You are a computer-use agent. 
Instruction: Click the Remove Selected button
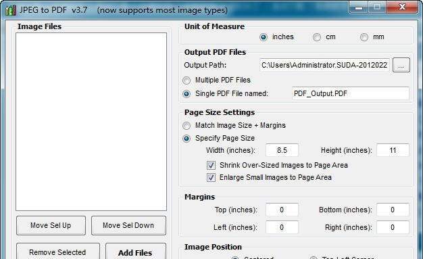(x=58, y=251)
